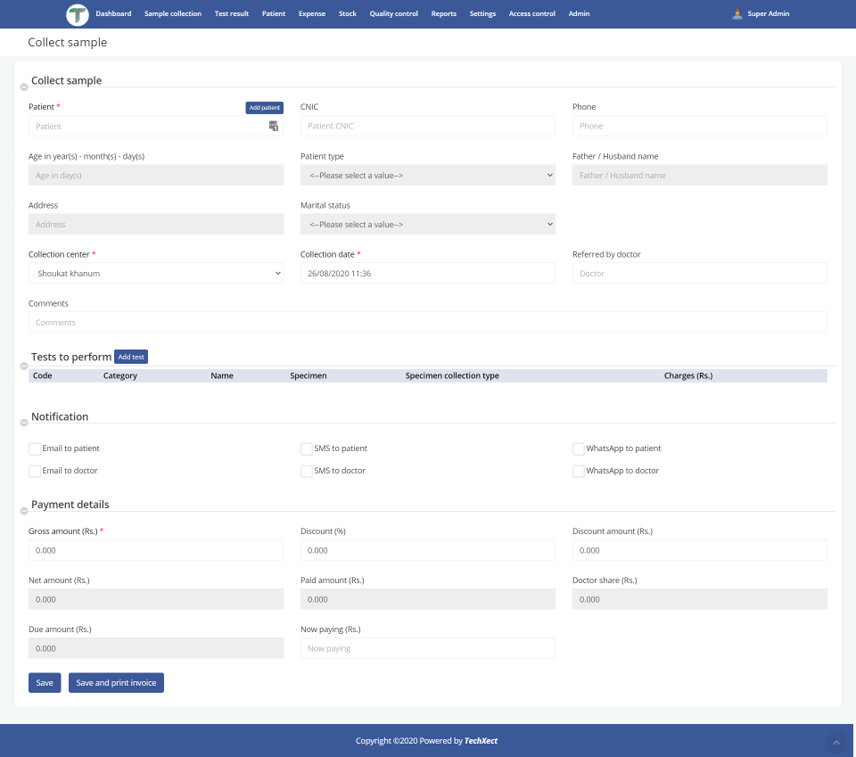This screenshot has height=757, width=856.
Task: Open the Quality control menu
Action: [x=393, y=13]
